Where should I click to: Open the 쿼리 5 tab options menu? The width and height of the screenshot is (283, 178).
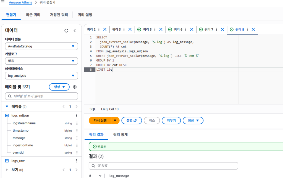coord(155,30)
